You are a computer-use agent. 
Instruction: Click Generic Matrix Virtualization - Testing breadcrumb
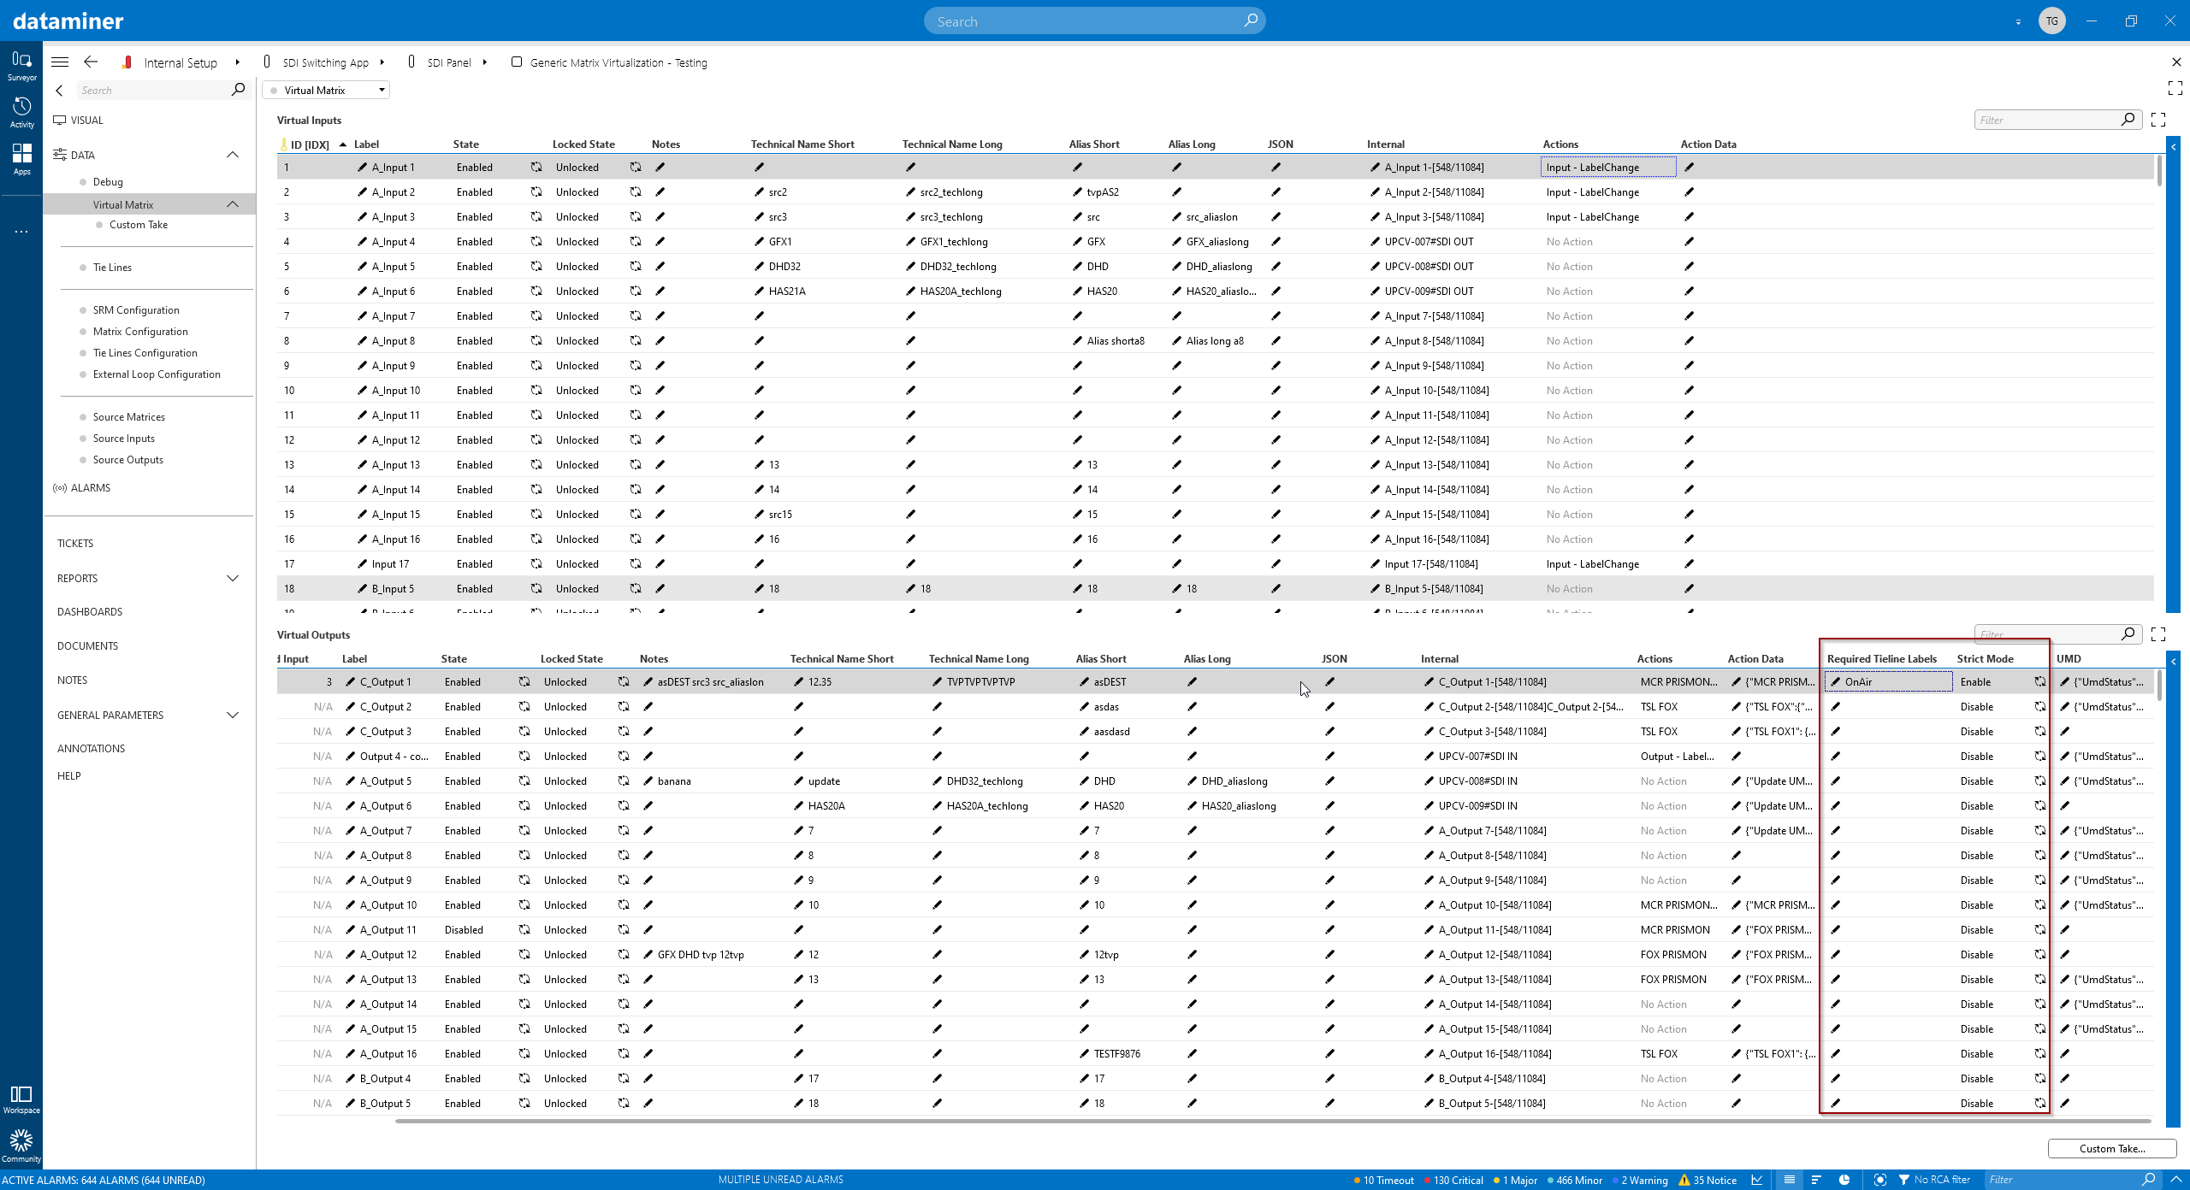click(x=619, y=62)
